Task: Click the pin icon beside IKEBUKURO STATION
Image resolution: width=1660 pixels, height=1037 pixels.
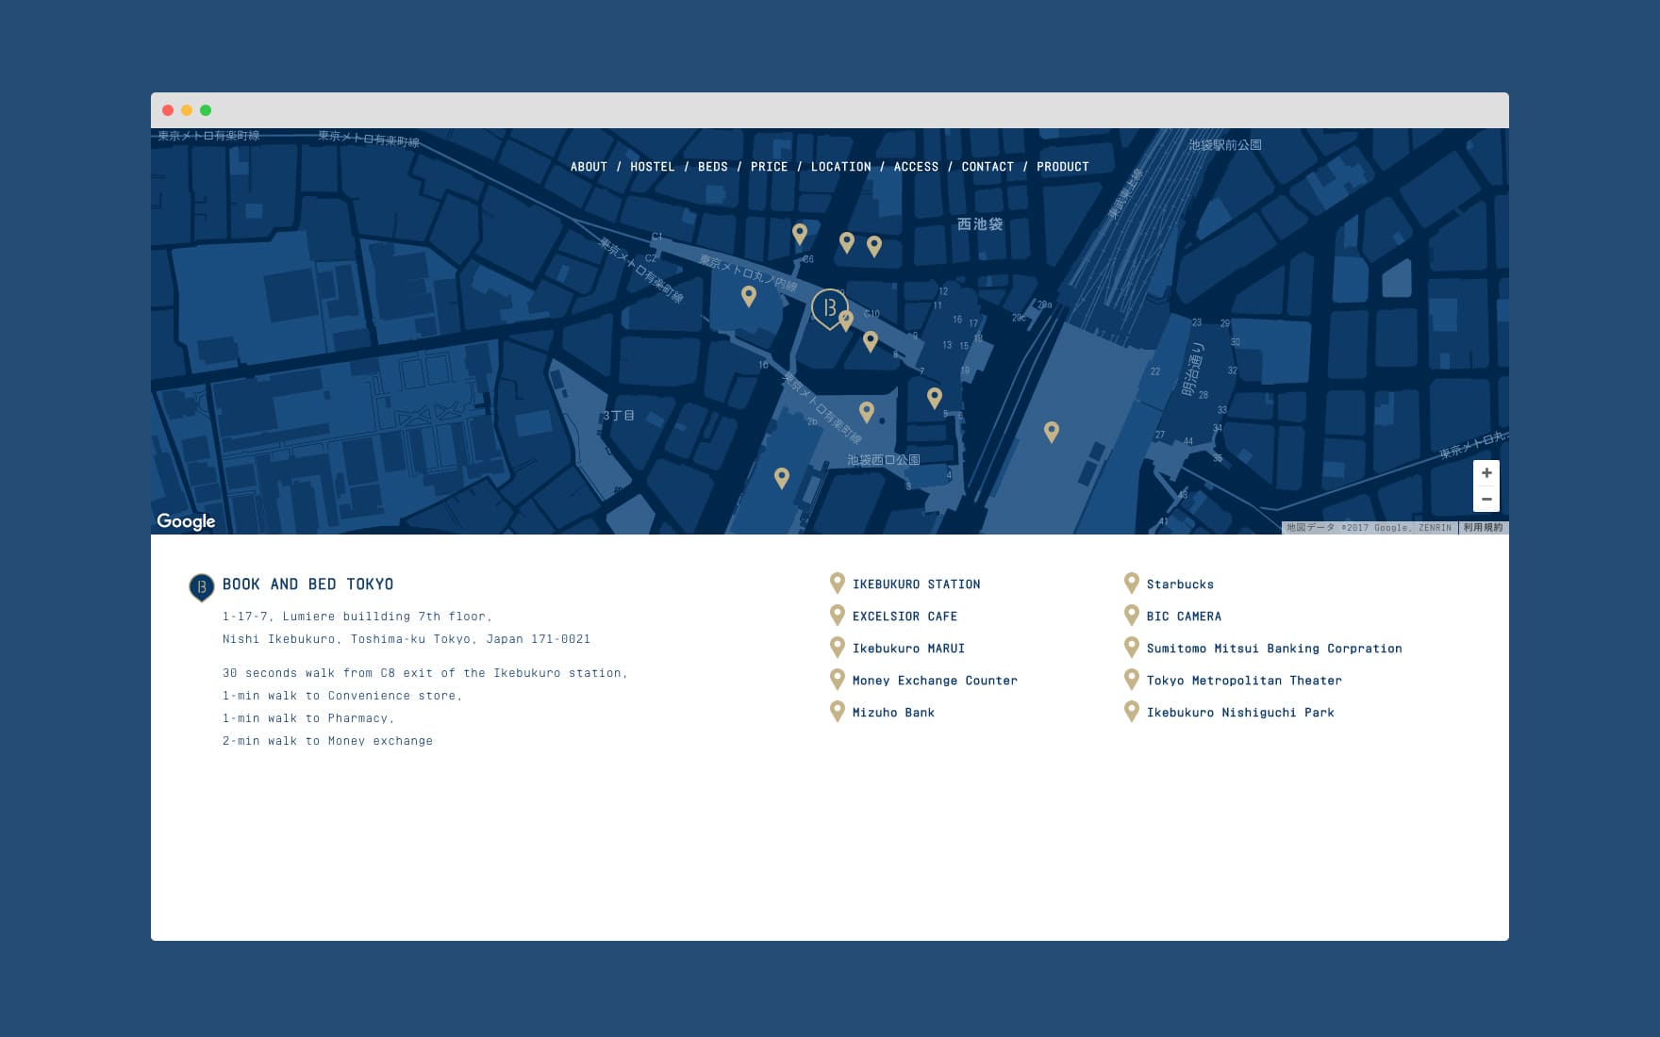Action: coord(837,584)
